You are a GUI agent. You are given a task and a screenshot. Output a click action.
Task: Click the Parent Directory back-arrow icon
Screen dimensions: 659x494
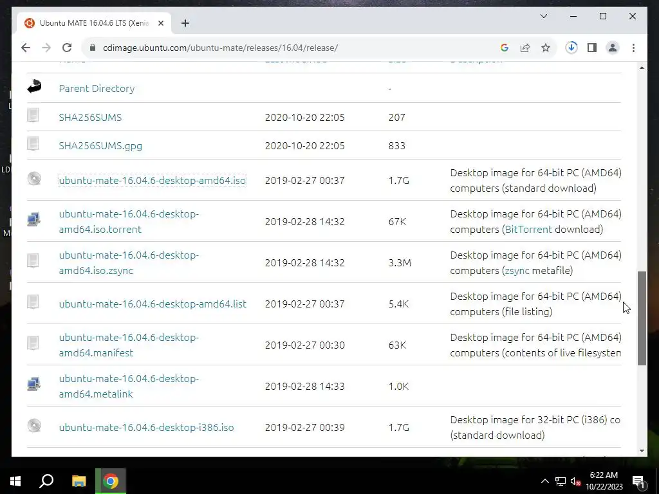click(35, 86)
